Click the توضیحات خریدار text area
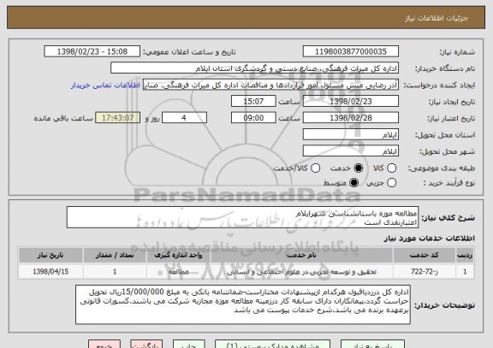 243,304
